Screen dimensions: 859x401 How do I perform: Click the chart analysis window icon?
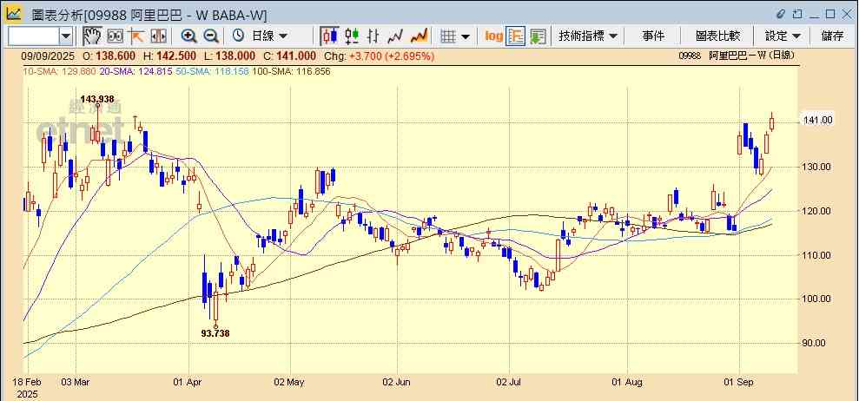[x=14, y=14]
